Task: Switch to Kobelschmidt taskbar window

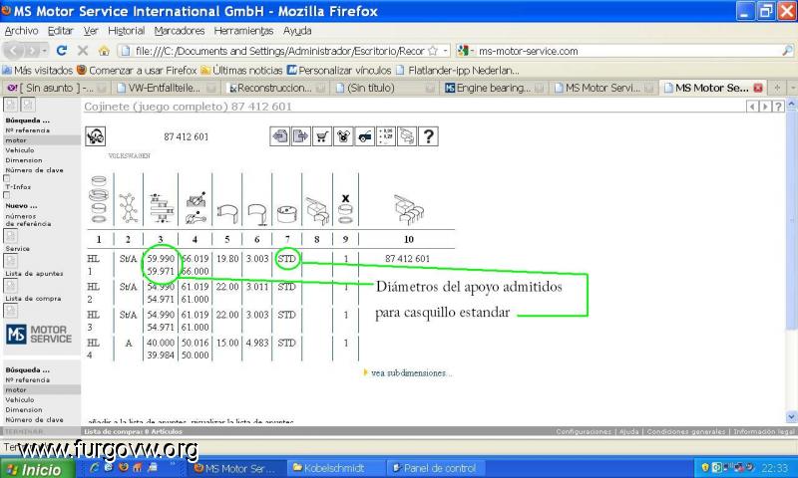Action: click(335, 468)
